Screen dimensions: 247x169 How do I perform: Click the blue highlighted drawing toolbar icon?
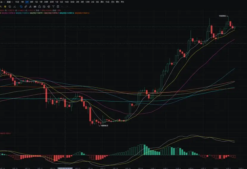[21, 7]
